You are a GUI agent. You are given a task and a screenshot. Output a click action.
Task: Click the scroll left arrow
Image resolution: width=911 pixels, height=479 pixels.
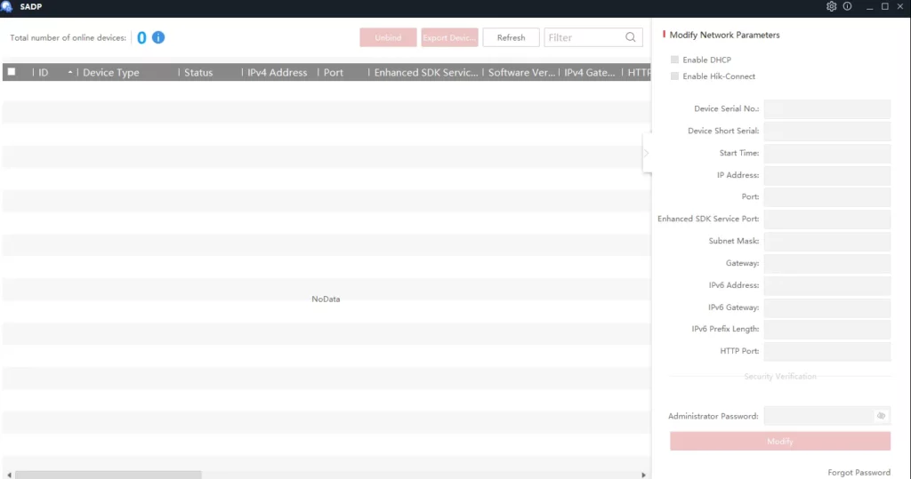pos(9,475)
